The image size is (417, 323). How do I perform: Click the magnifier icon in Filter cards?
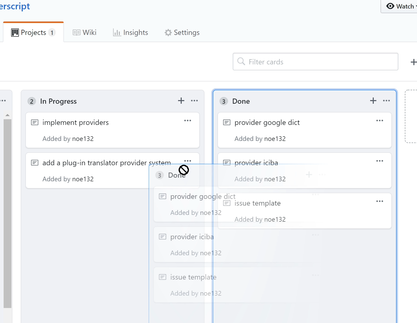coord(241,62)
